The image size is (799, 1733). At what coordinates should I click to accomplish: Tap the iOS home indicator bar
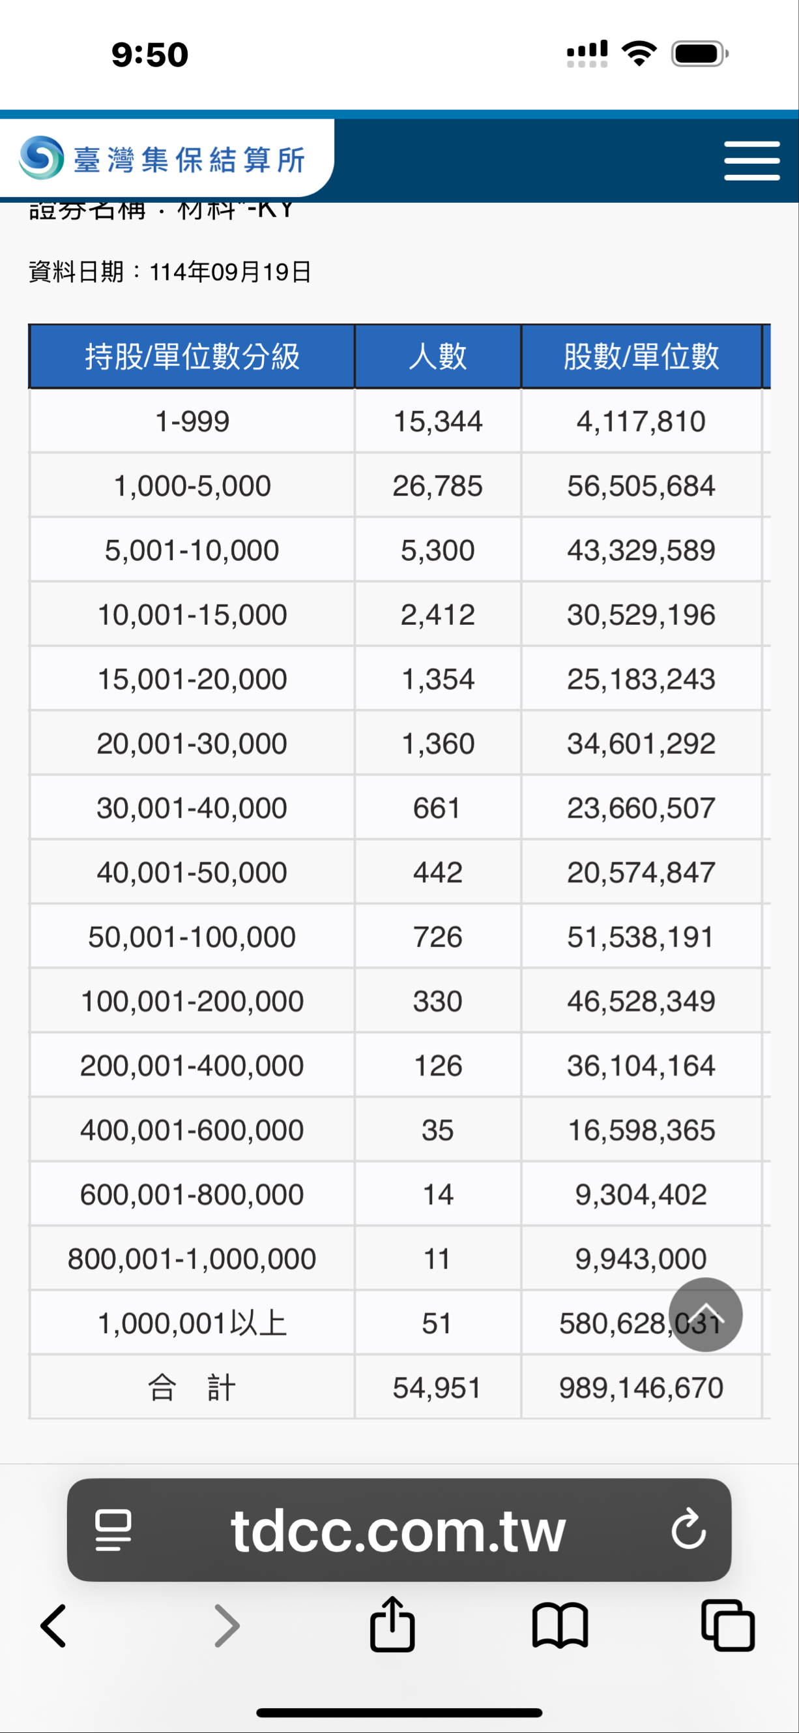tap(399, 1712)
